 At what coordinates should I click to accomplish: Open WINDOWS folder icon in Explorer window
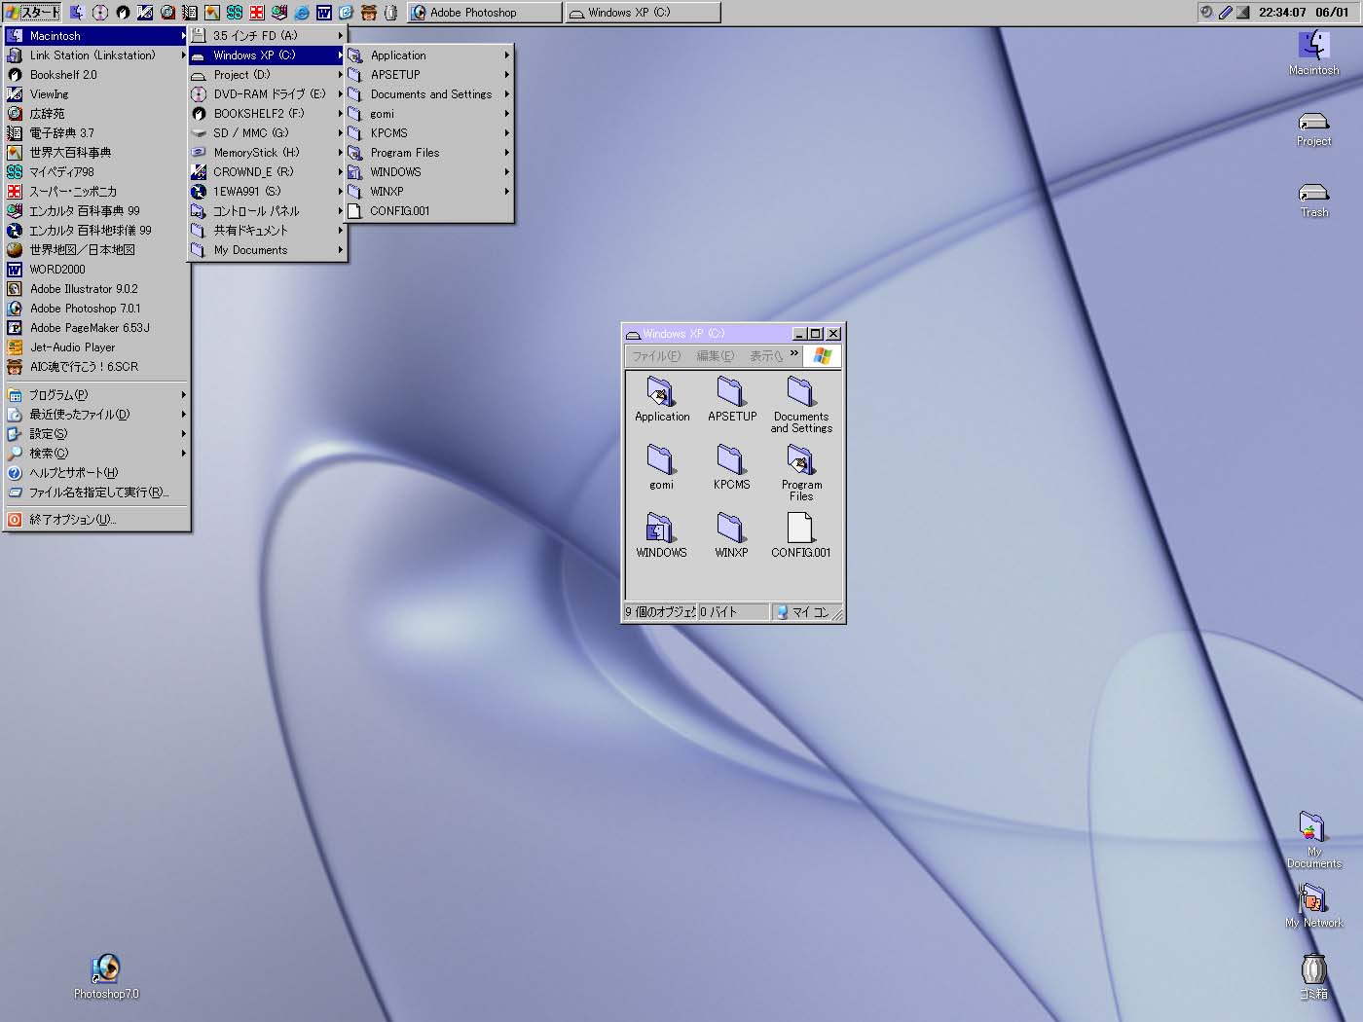pos(661,535)
